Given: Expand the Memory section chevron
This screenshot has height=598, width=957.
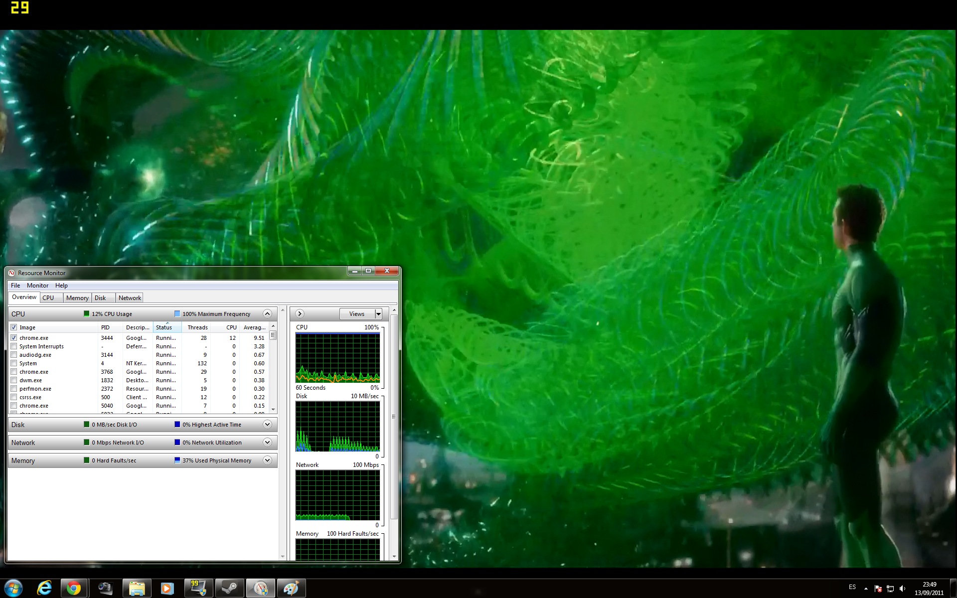Looking at the screenshot, I should point(267,460).
